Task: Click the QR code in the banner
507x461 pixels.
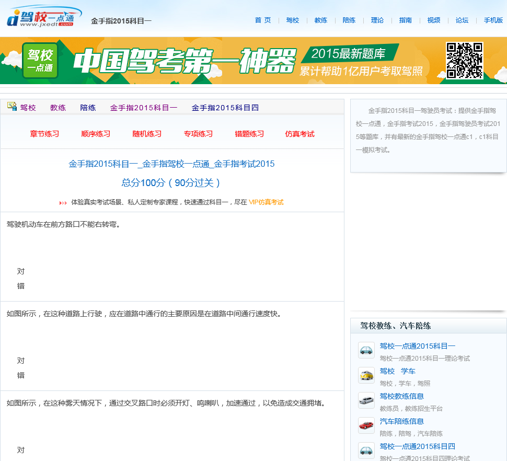Action: pos(465,61)
